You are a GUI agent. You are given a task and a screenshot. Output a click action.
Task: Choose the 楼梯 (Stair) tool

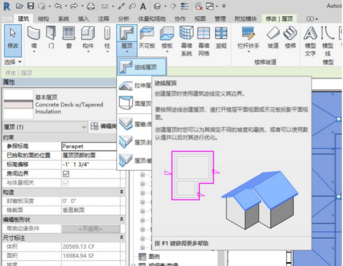(290, 37)
